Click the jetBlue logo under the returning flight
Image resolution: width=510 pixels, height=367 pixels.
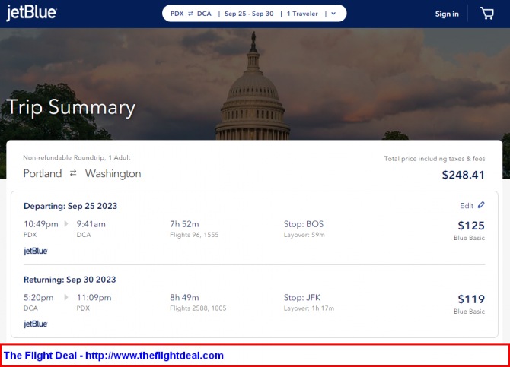pos(36,324)
